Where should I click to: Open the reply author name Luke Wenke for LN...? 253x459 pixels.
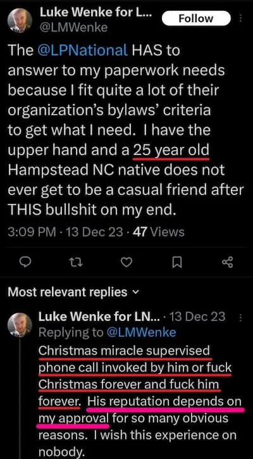pyautogui.click(x=100, y=317)
